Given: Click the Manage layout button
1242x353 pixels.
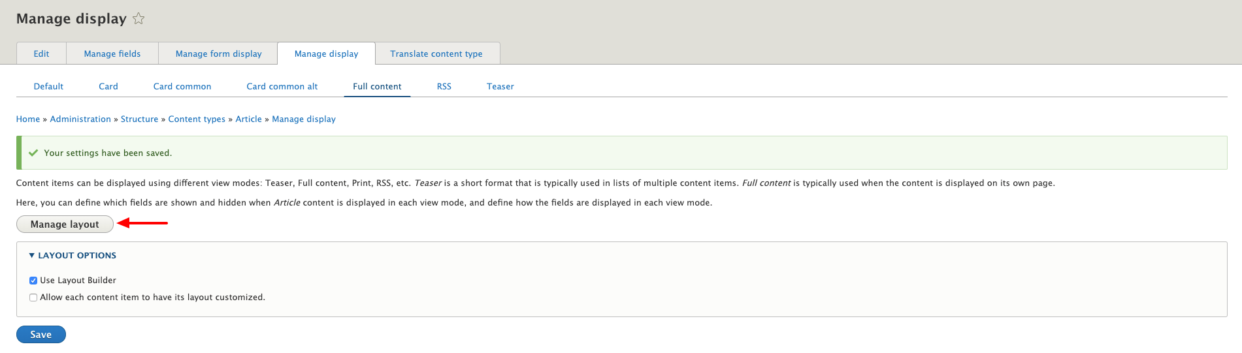Looking at the screenshot, I should tap(65, 224).
